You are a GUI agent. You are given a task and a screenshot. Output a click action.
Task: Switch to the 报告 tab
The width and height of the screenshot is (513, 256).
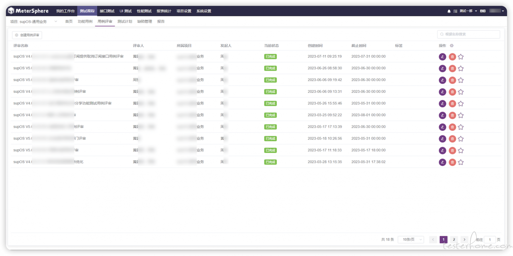pyautogui.click(x=161, y=22)
